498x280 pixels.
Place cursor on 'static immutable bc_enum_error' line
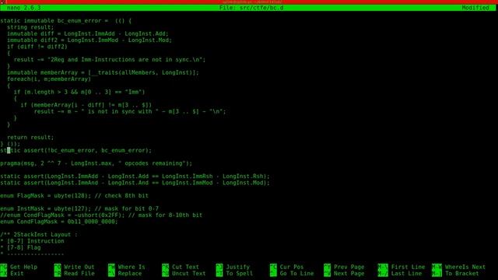(x=65, y=21)
